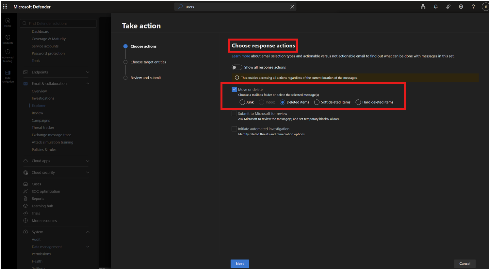This screenshot has width=489, height=269.
Task: Open Investigations menu item
Action: (x=43, y=98)
